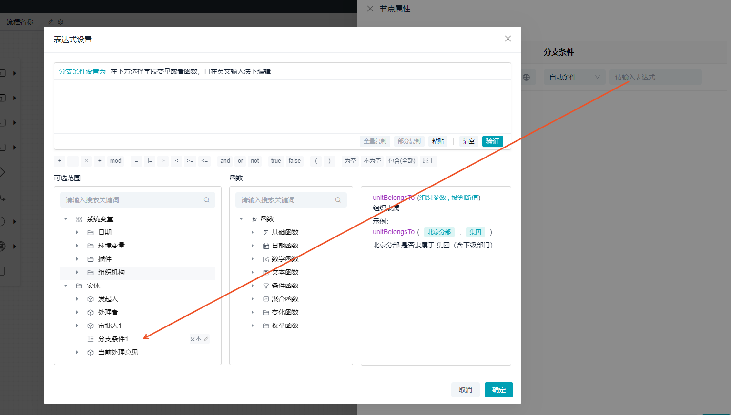
Task: Click the edit pencil beside 分支条件1 文本
Action: point(206,339)
